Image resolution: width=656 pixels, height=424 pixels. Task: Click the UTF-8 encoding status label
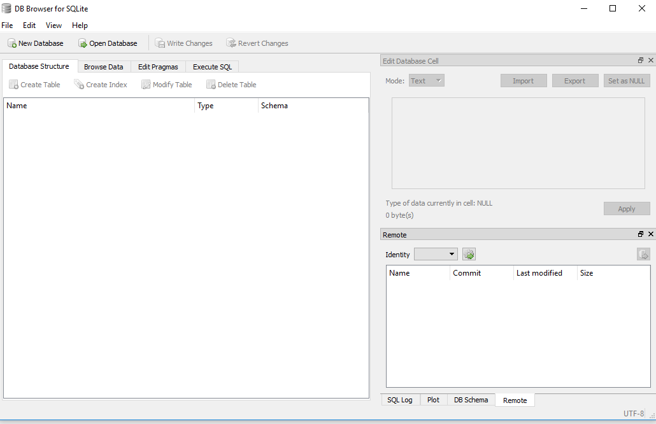(634, 414)
